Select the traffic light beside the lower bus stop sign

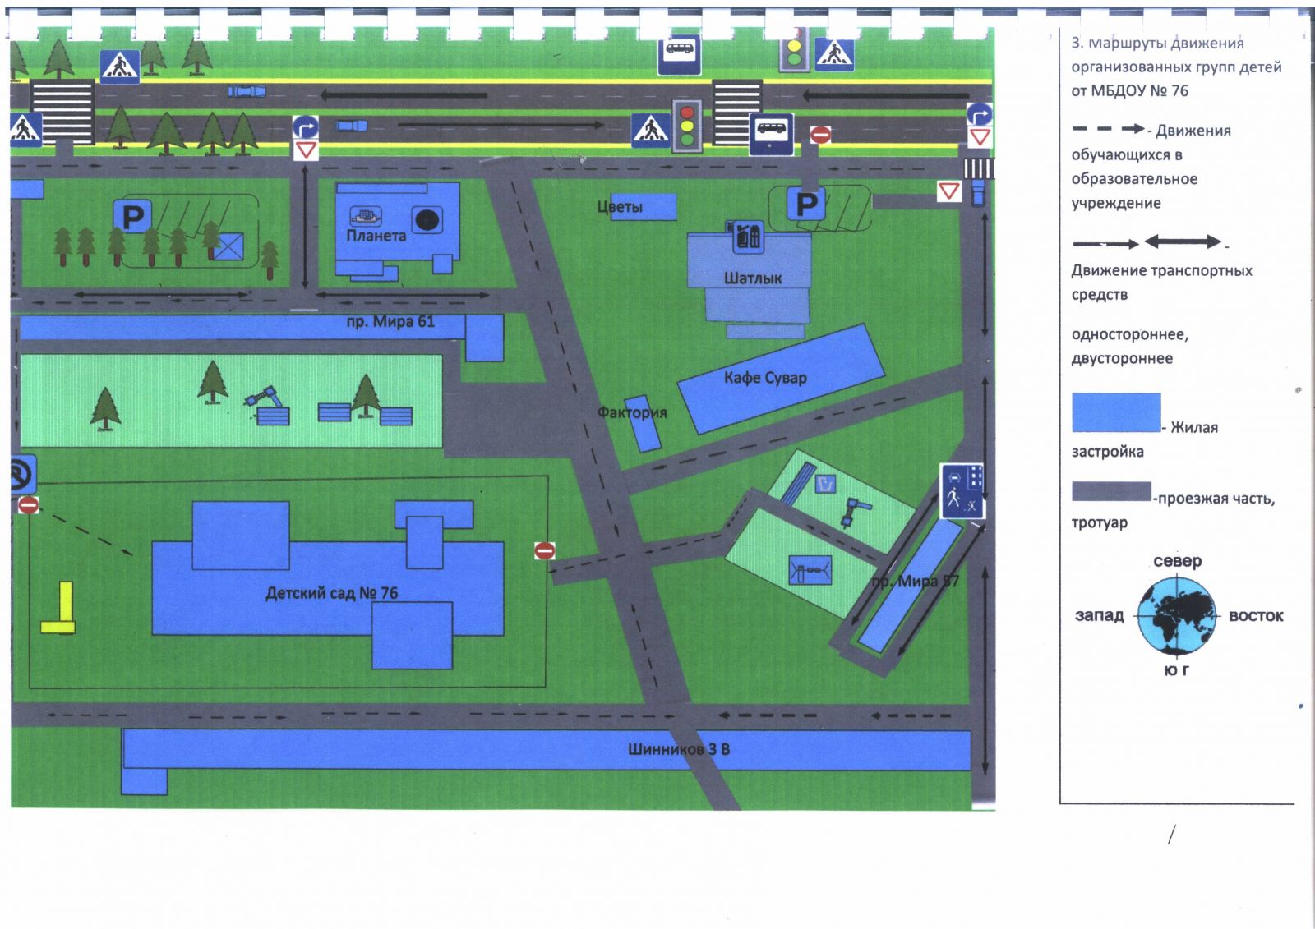click(687, 127)
